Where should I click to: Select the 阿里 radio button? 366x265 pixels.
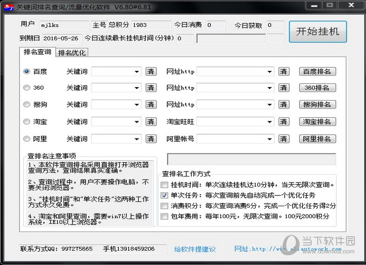(26, 139)
